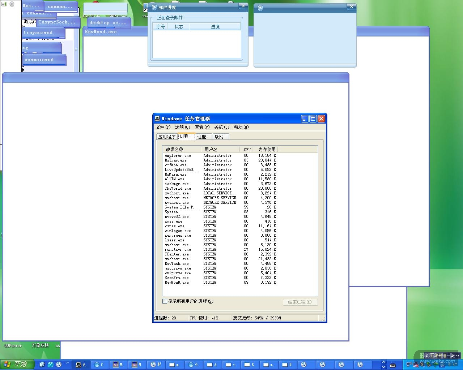
Task: Select the lsass.exe process
Action: click(x=221, y=240)
